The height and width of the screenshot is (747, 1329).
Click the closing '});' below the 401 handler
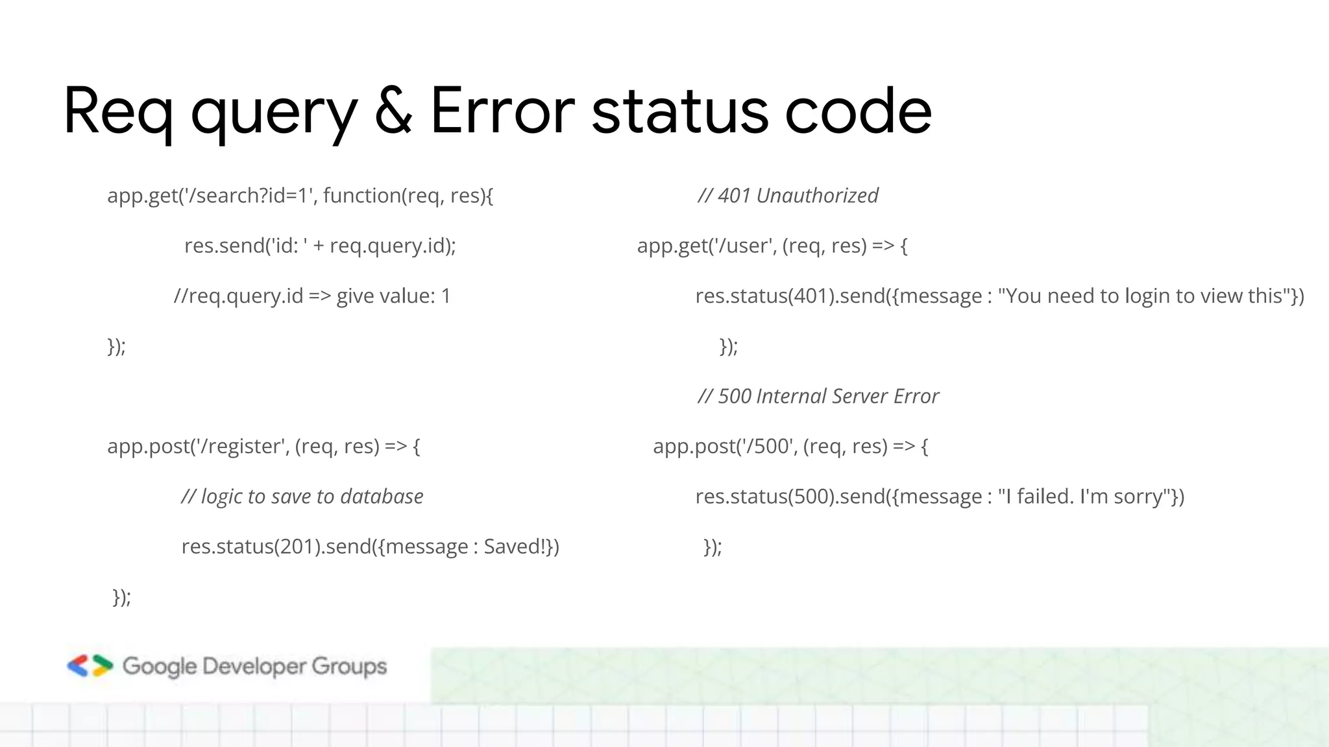tap(729, 346)
